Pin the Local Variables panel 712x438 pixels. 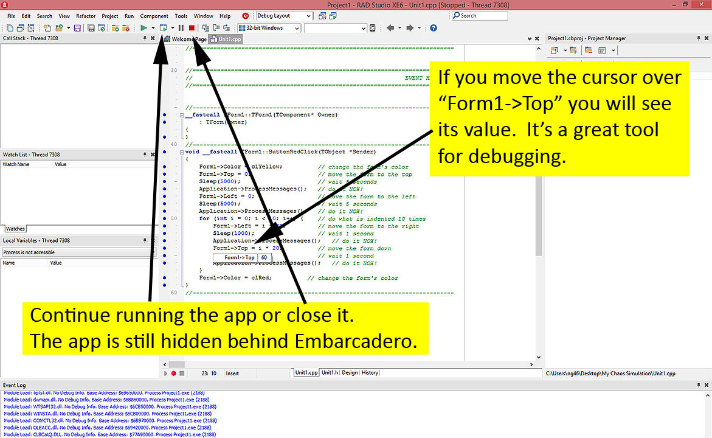145,241
